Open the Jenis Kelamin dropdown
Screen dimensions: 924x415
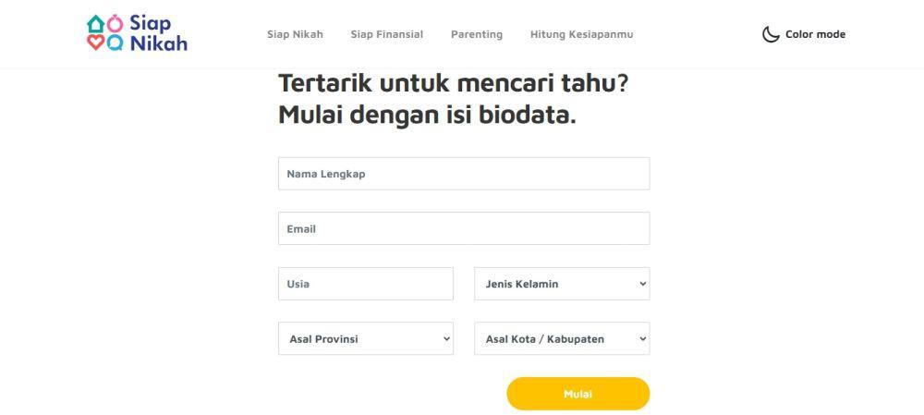click(562, 284)
